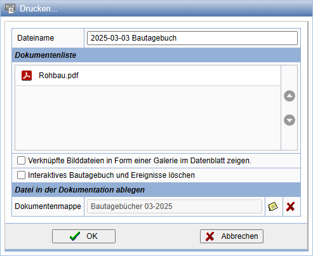313x256 pixels.
Task: Click the red X icon on Abbrechen
Action: [x=210, y=236]
